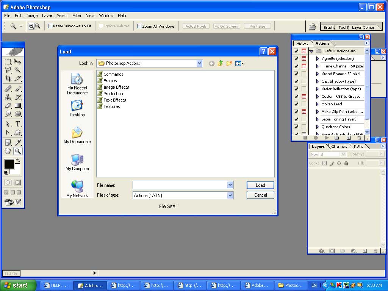Click the trash icon in Actions panel
Screen dimensions: 388x291
pyautogui.click(x=359, y=138)
